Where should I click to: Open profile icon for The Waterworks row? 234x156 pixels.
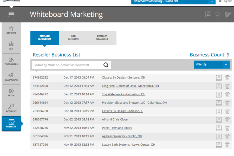click(219, 94)
